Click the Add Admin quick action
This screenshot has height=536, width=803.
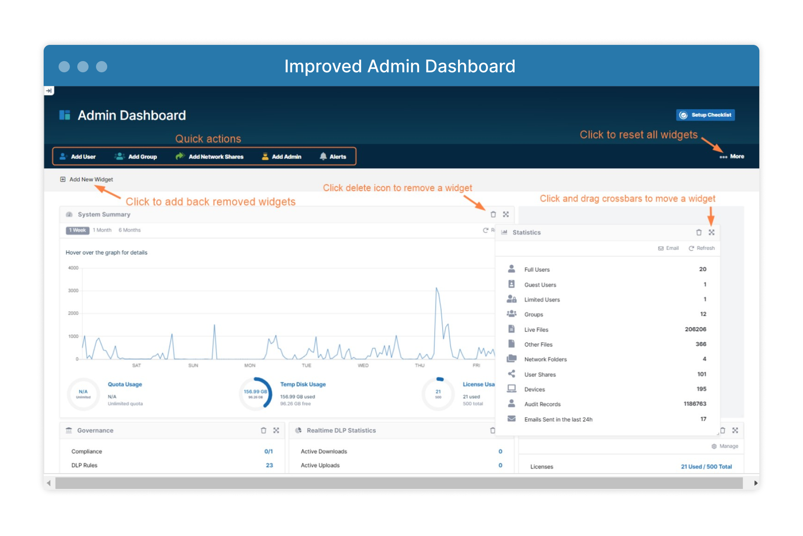281,157
